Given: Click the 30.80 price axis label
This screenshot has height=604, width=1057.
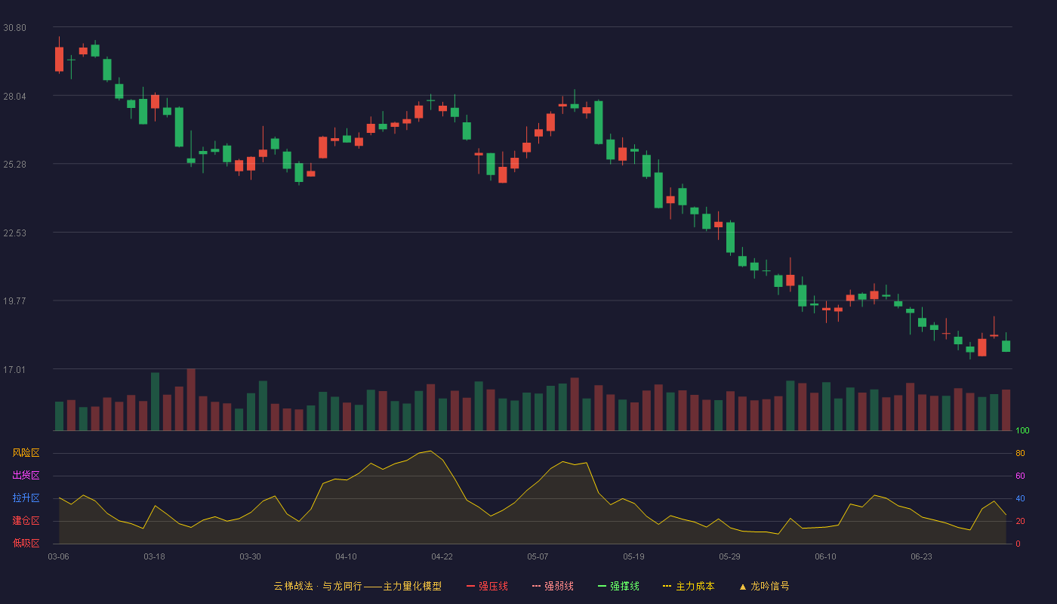Looking at the screenshot, I should tap(14, 28).
